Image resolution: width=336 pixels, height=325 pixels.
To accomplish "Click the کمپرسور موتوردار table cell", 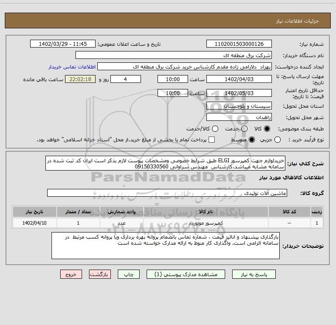I will pyautogui.click(x=206, y=223).
